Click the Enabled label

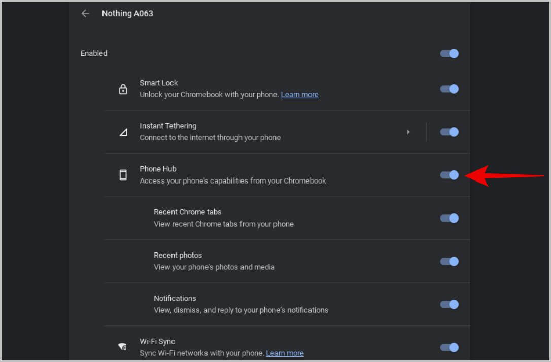coord(94,53)
